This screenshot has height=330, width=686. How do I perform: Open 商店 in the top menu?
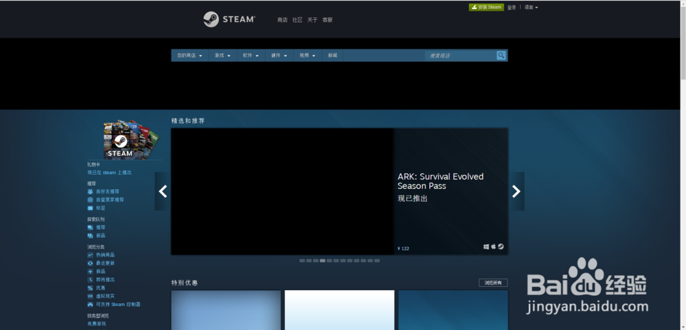(282, 20)
